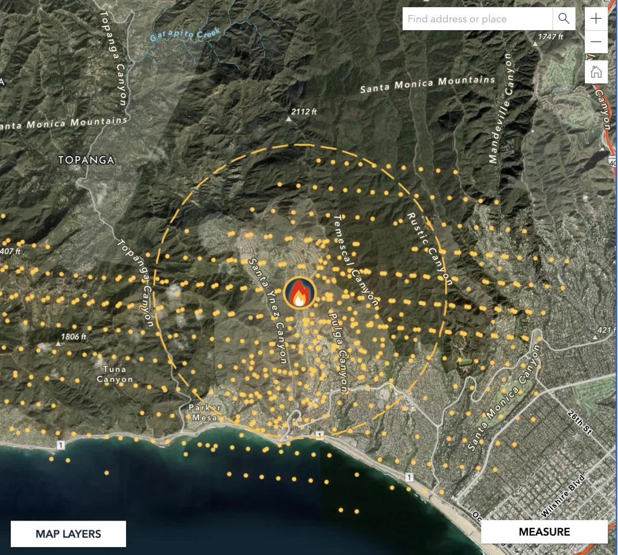Click the TOPANGA place label
Viewport: 618px width, 555px height.
pyautogui.click(x=86, y=160)
